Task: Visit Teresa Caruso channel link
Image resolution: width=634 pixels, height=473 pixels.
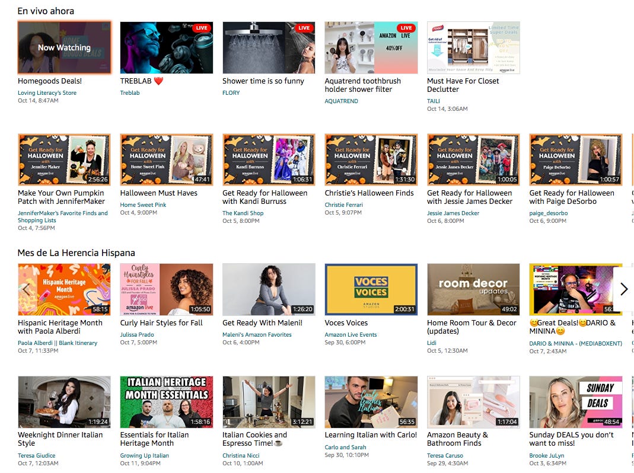Action: tap(445, 455)
